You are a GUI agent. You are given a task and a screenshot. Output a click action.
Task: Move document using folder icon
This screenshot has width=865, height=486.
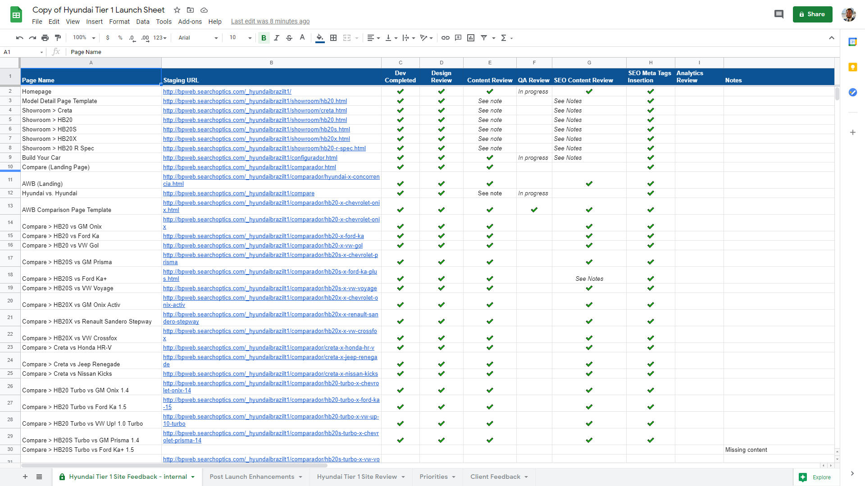pos(191,10)
